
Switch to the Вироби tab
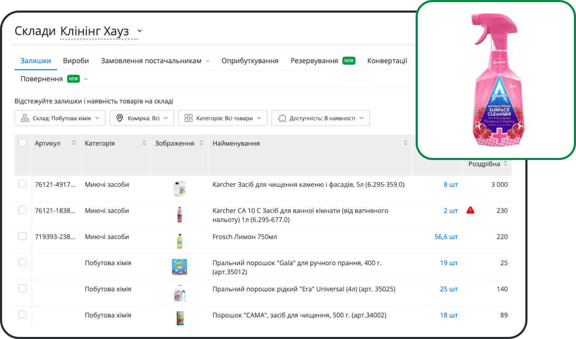pyautogui.click(x=76, y=61)
